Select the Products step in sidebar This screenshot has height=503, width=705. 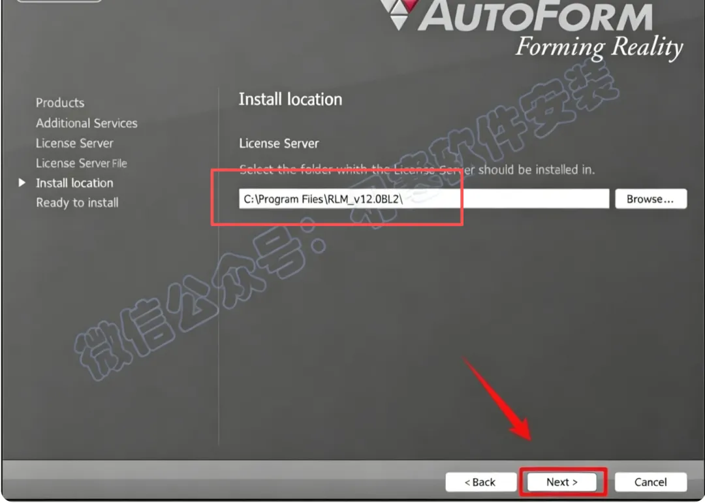60,103
